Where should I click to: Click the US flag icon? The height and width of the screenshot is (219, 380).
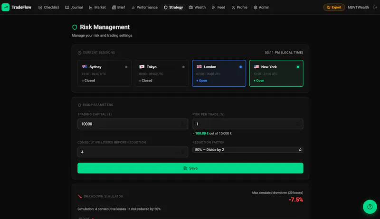[256, 67]
